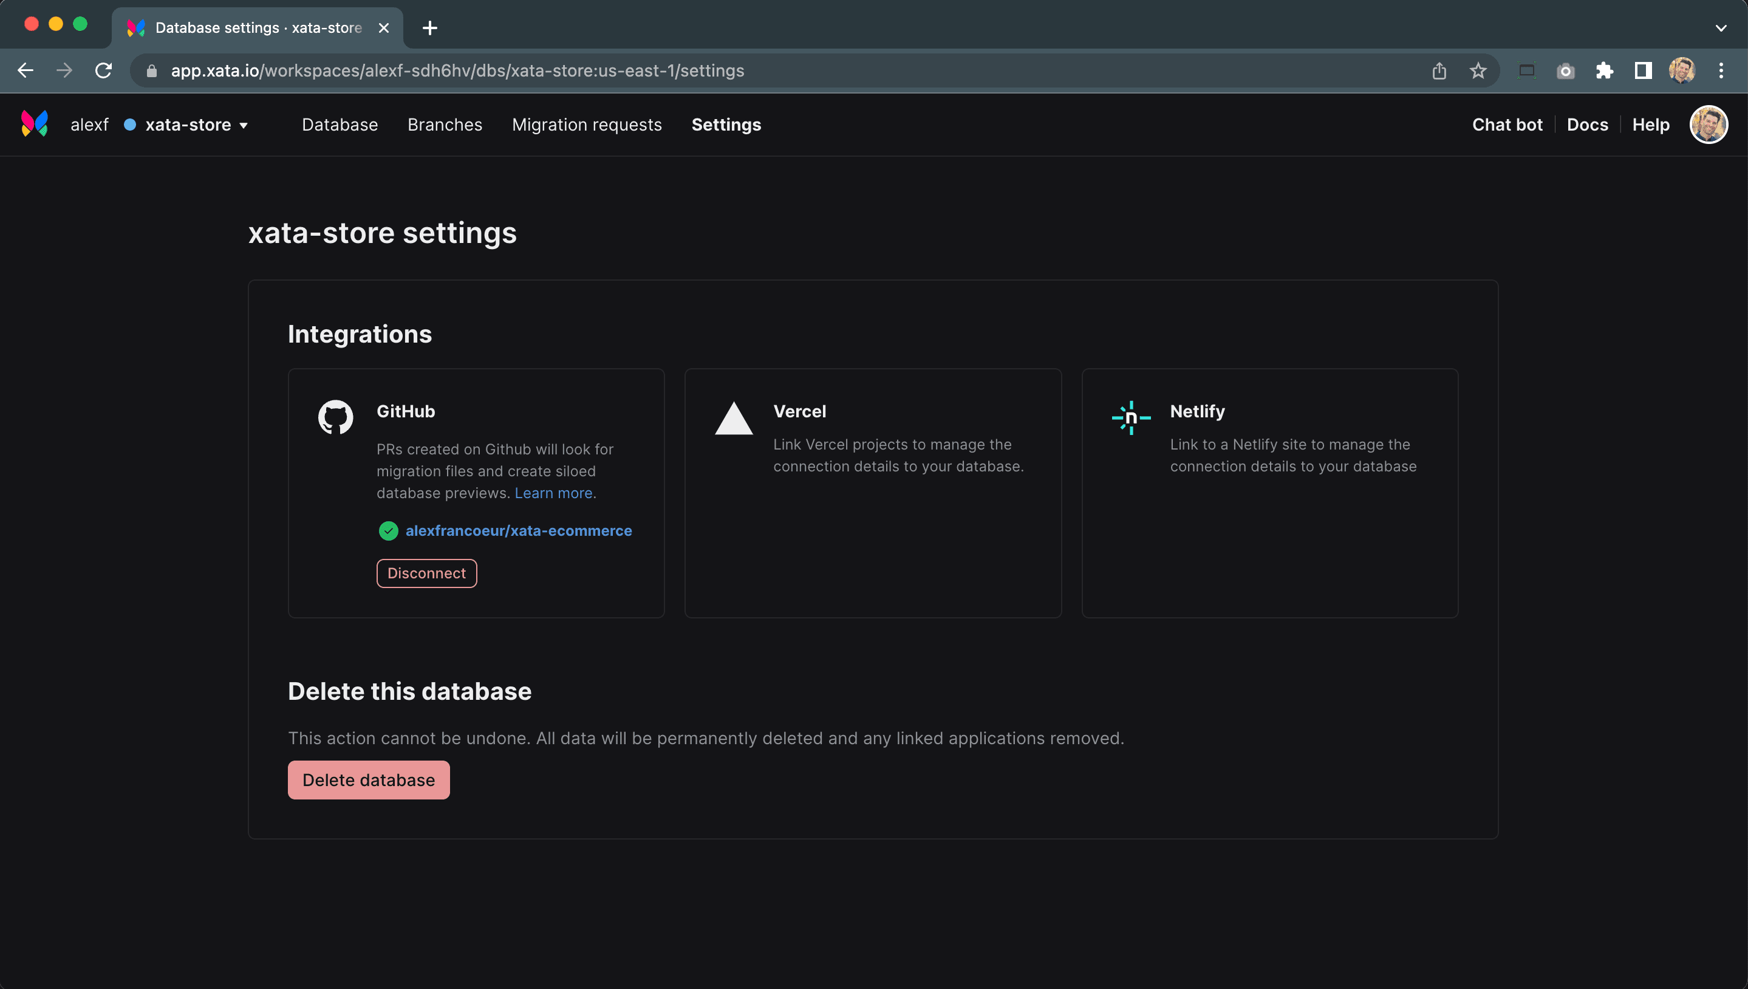
Task: Click the blue database color dot
Action: point(130,125)
